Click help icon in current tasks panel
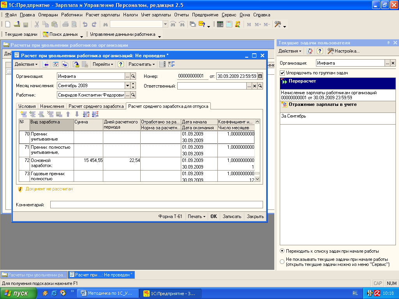This screenshot has height=299, width=399. tap(320, 51)
